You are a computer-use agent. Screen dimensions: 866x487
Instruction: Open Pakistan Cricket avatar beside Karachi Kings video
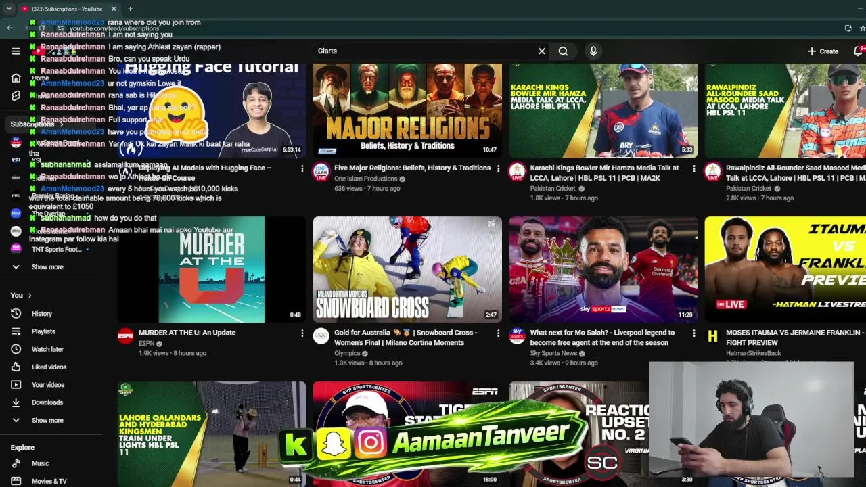point(518,172)
